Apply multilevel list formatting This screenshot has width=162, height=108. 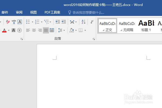pos(46,22)
